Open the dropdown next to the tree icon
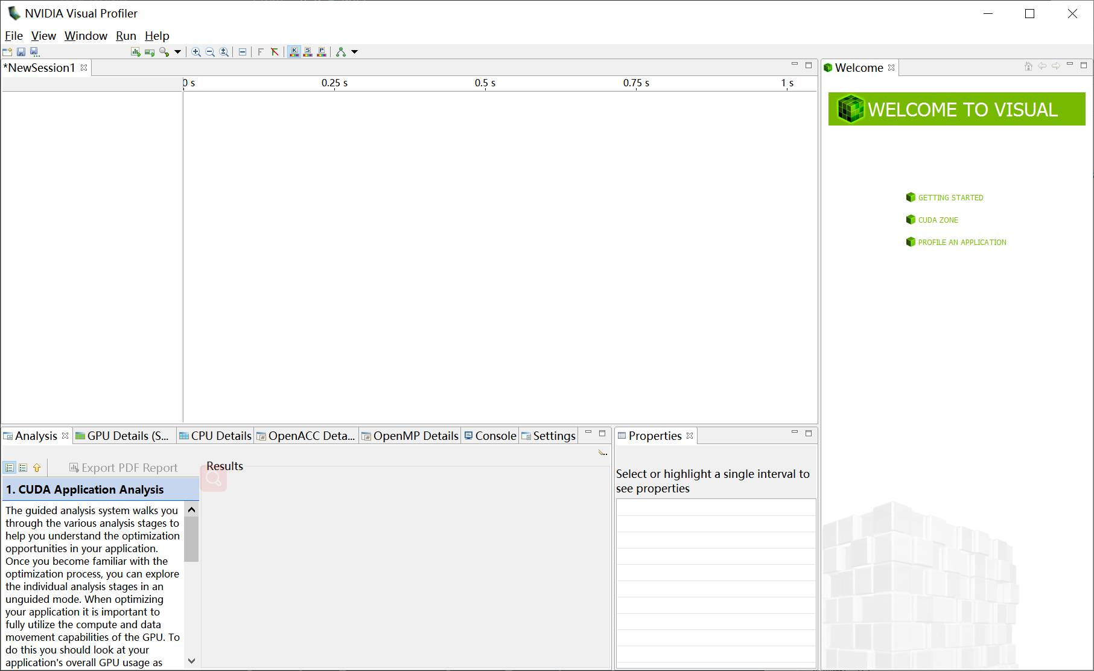 [355, 52]
